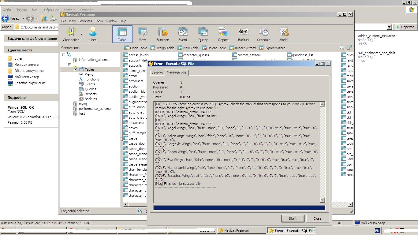Click the Назад back button in Explorer
This screenshot has width=418, height=235.
point(11,18)
